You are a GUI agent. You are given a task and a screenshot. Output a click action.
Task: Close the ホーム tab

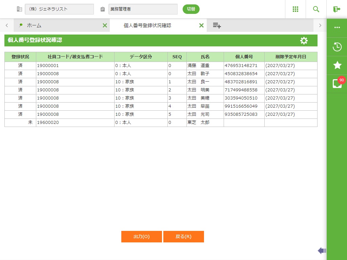pos(105,25)
